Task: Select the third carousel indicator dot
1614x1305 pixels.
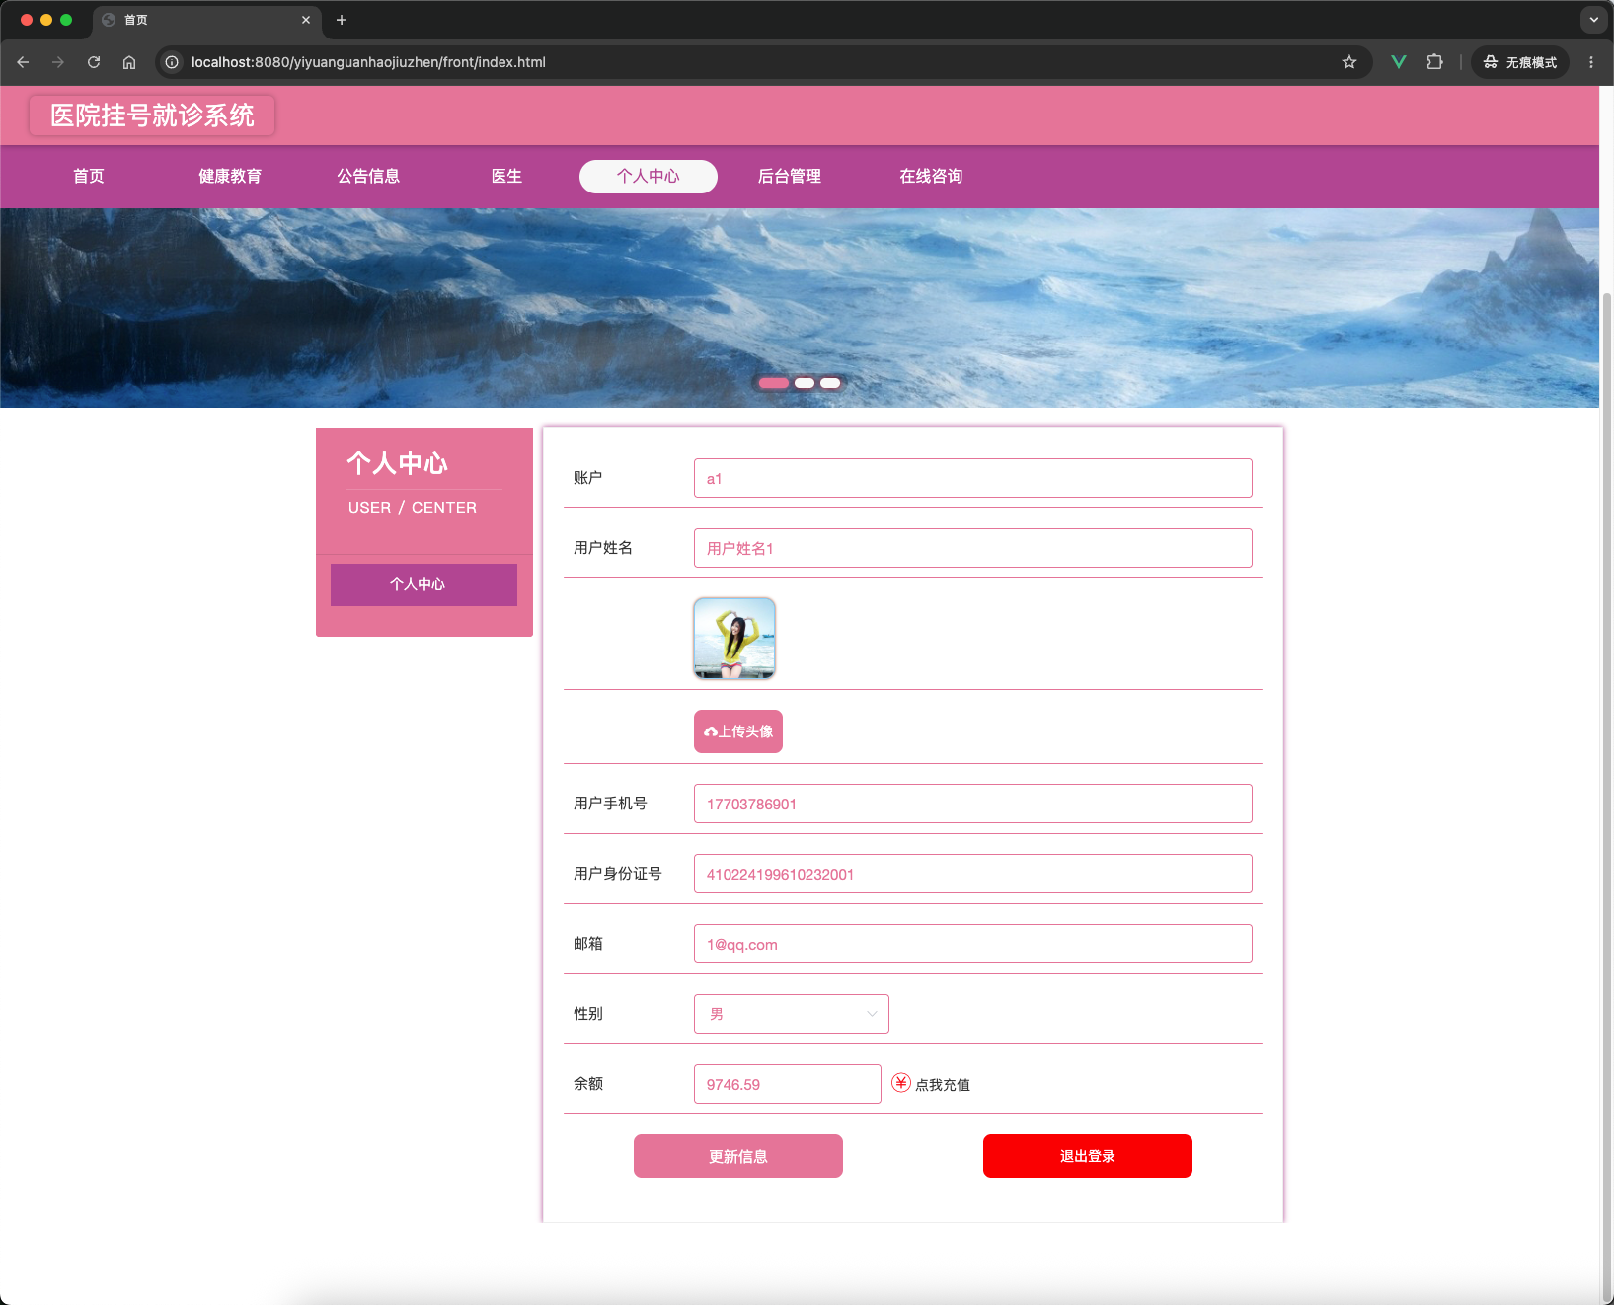Action: [x=830, y=383]
